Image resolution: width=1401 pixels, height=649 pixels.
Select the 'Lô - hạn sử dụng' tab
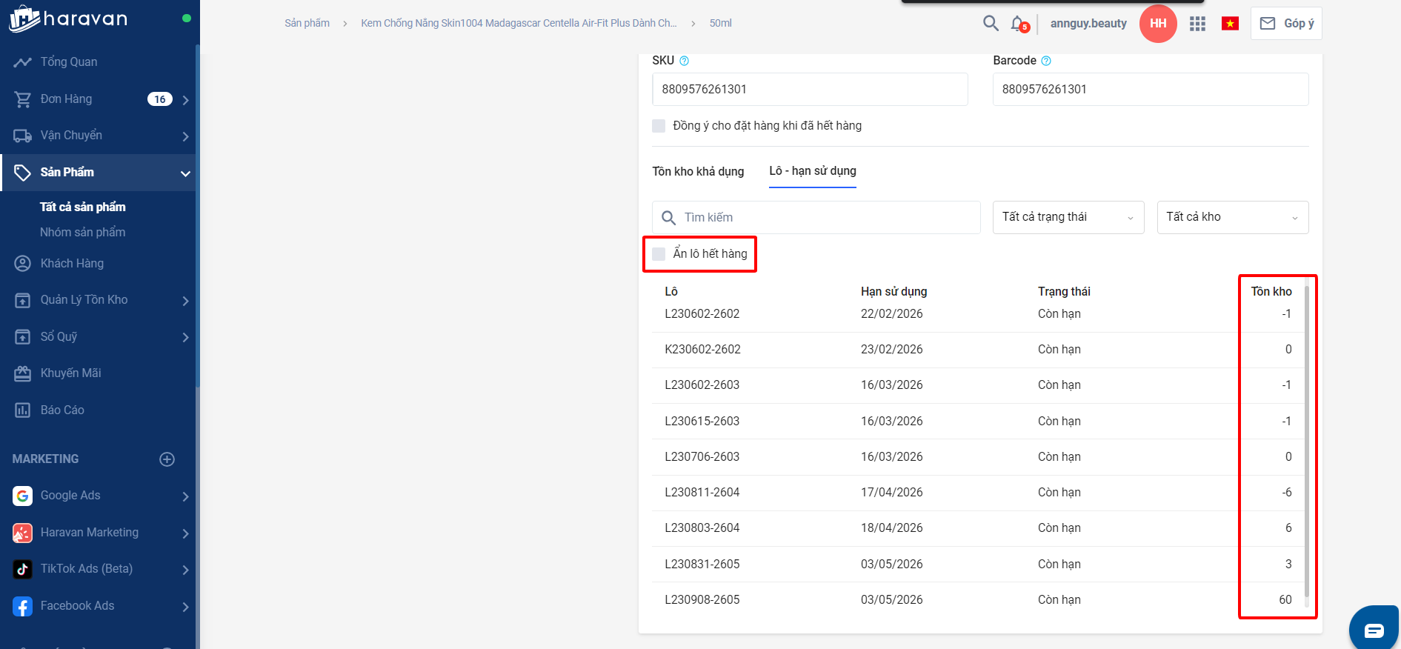click(812, 171)
